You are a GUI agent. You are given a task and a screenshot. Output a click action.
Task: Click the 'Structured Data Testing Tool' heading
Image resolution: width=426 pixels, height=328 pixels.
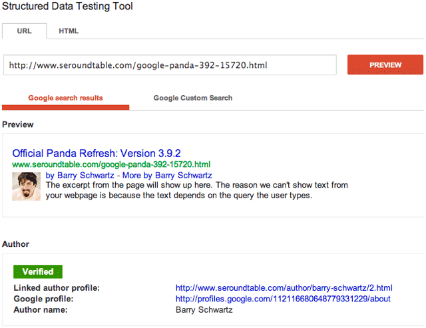67,6
